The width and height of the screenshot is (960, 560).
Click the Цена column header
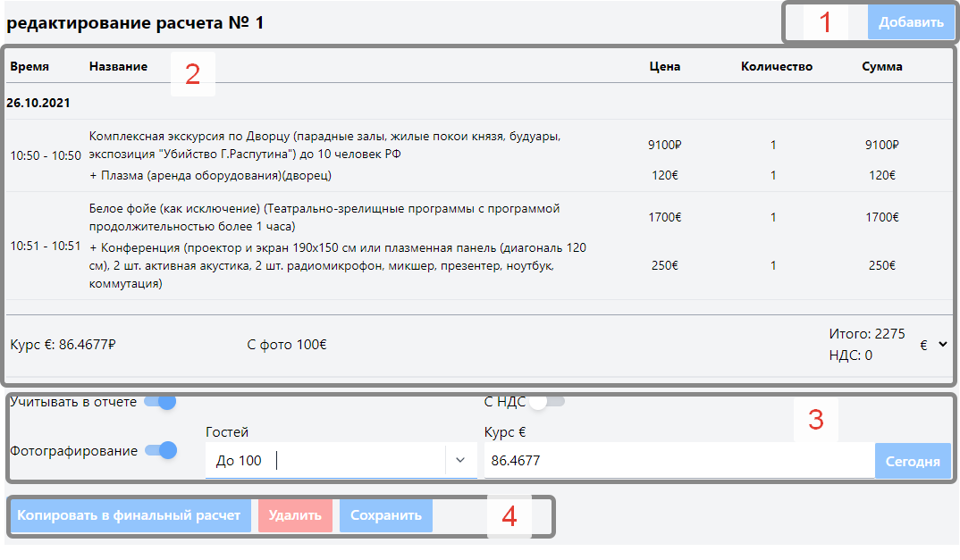664,66
